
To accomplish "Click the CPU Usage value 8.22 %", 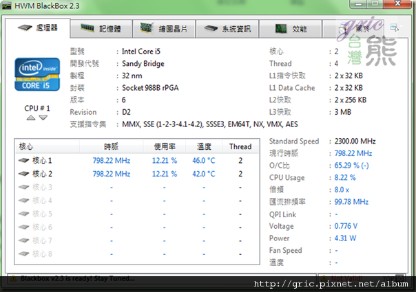I will [x=345, y=177].
